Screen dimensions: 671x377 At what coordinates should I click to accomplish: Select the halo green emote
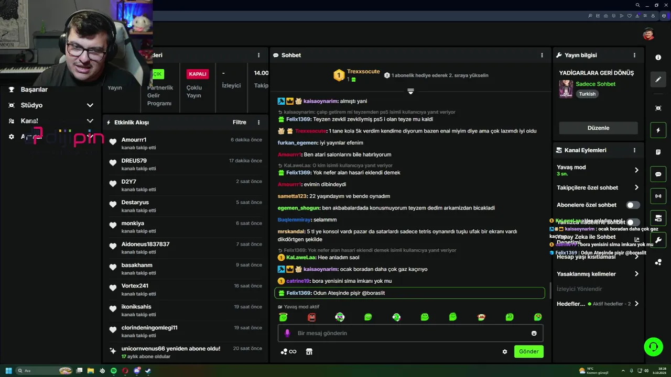[x=283, y=317]
